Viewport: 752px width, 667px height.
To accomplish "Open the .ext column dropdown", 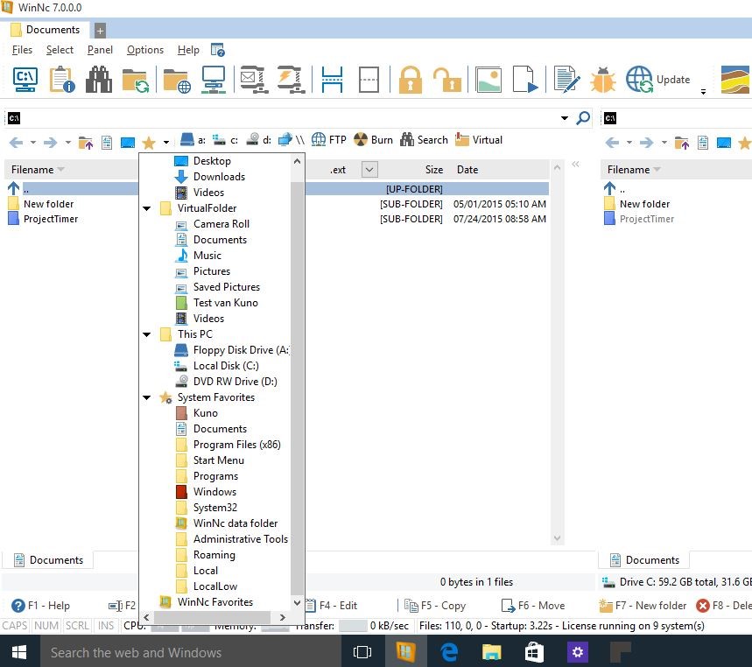I will 369,169.
